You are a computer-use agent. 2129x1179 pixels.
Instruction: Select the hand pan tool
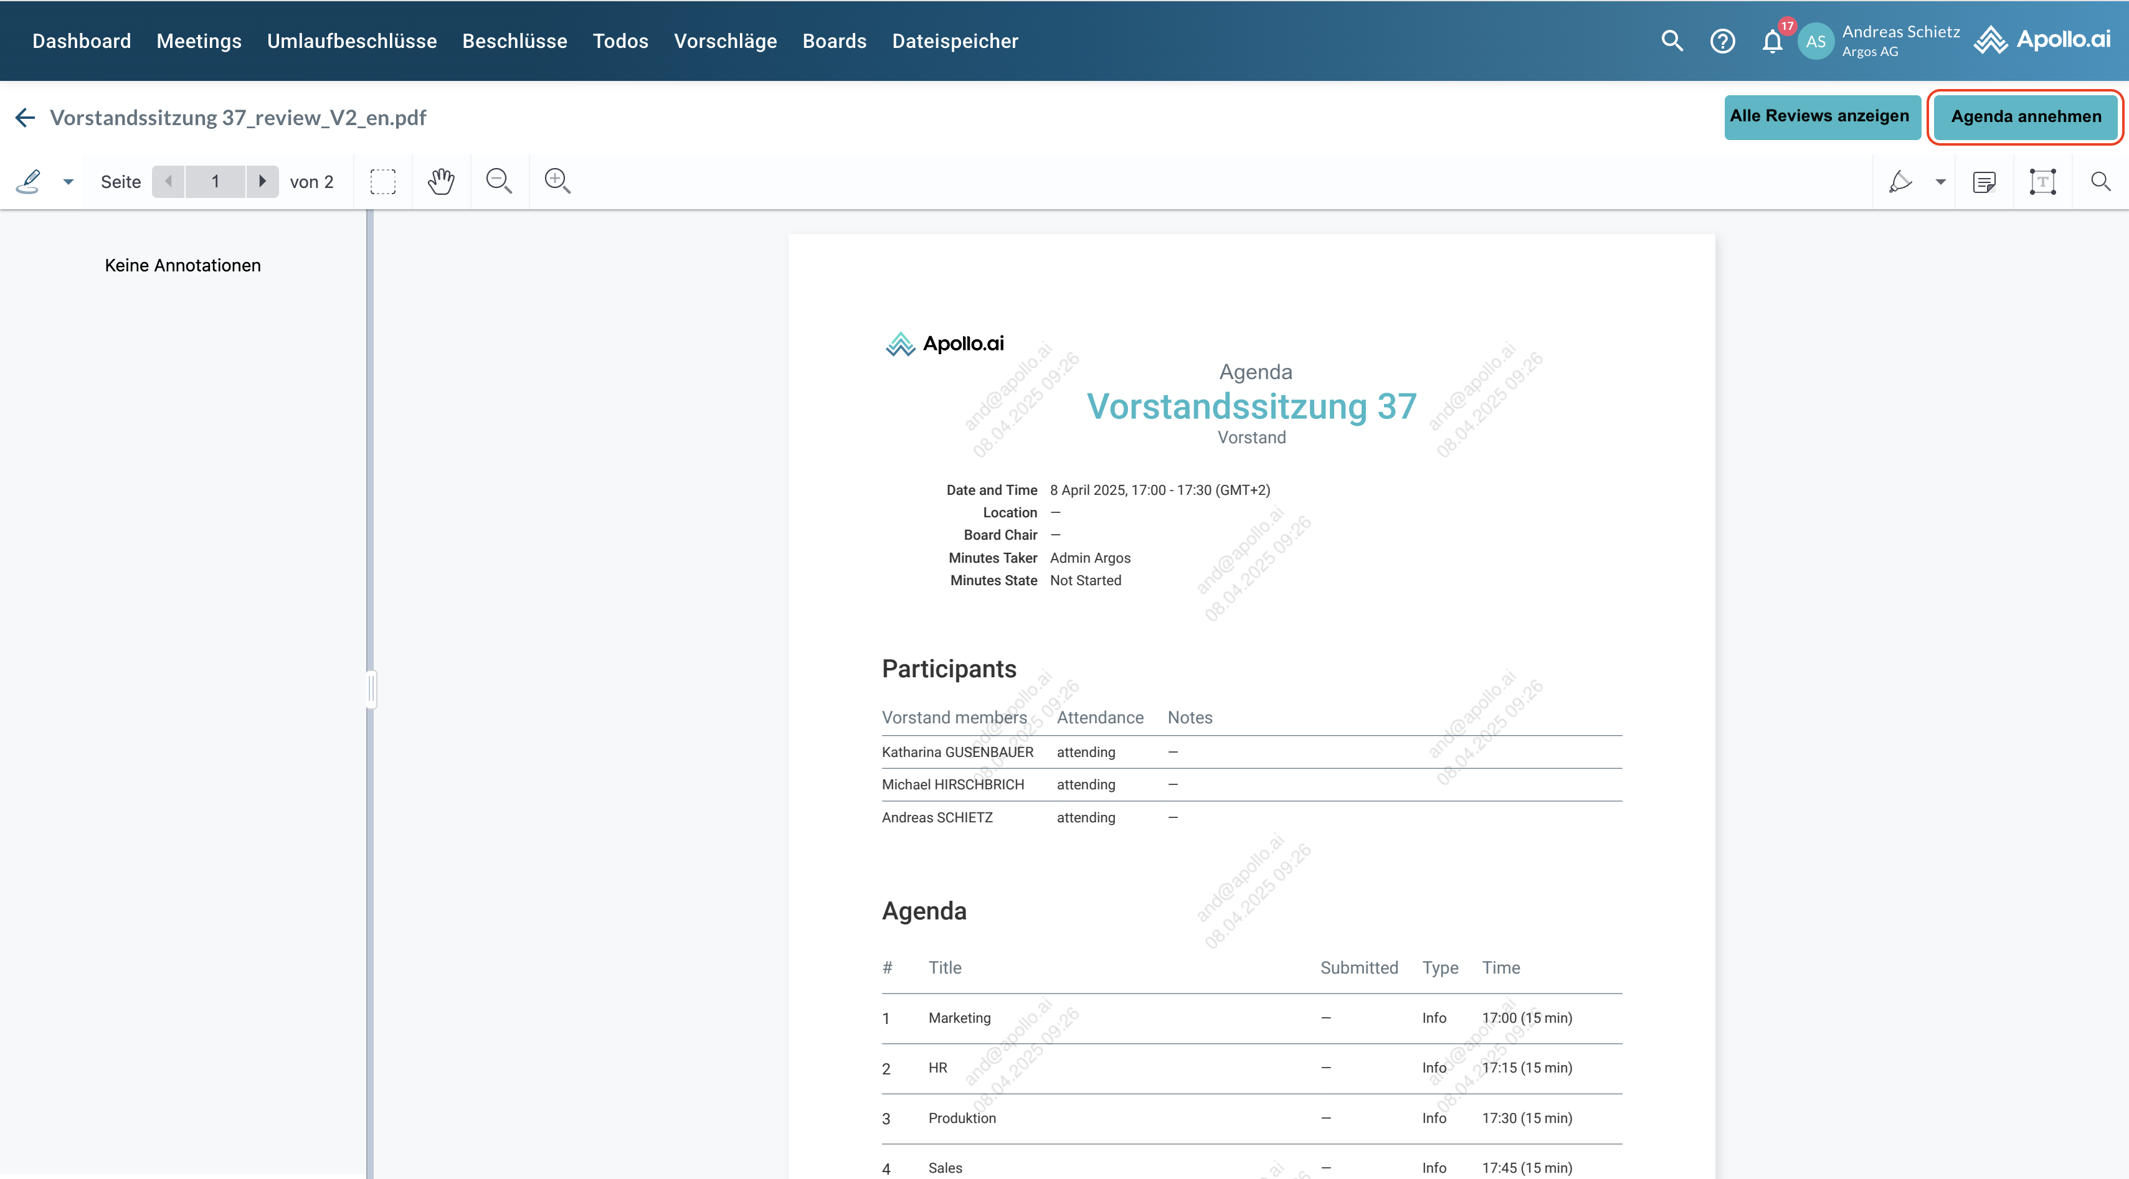(442, 181)
